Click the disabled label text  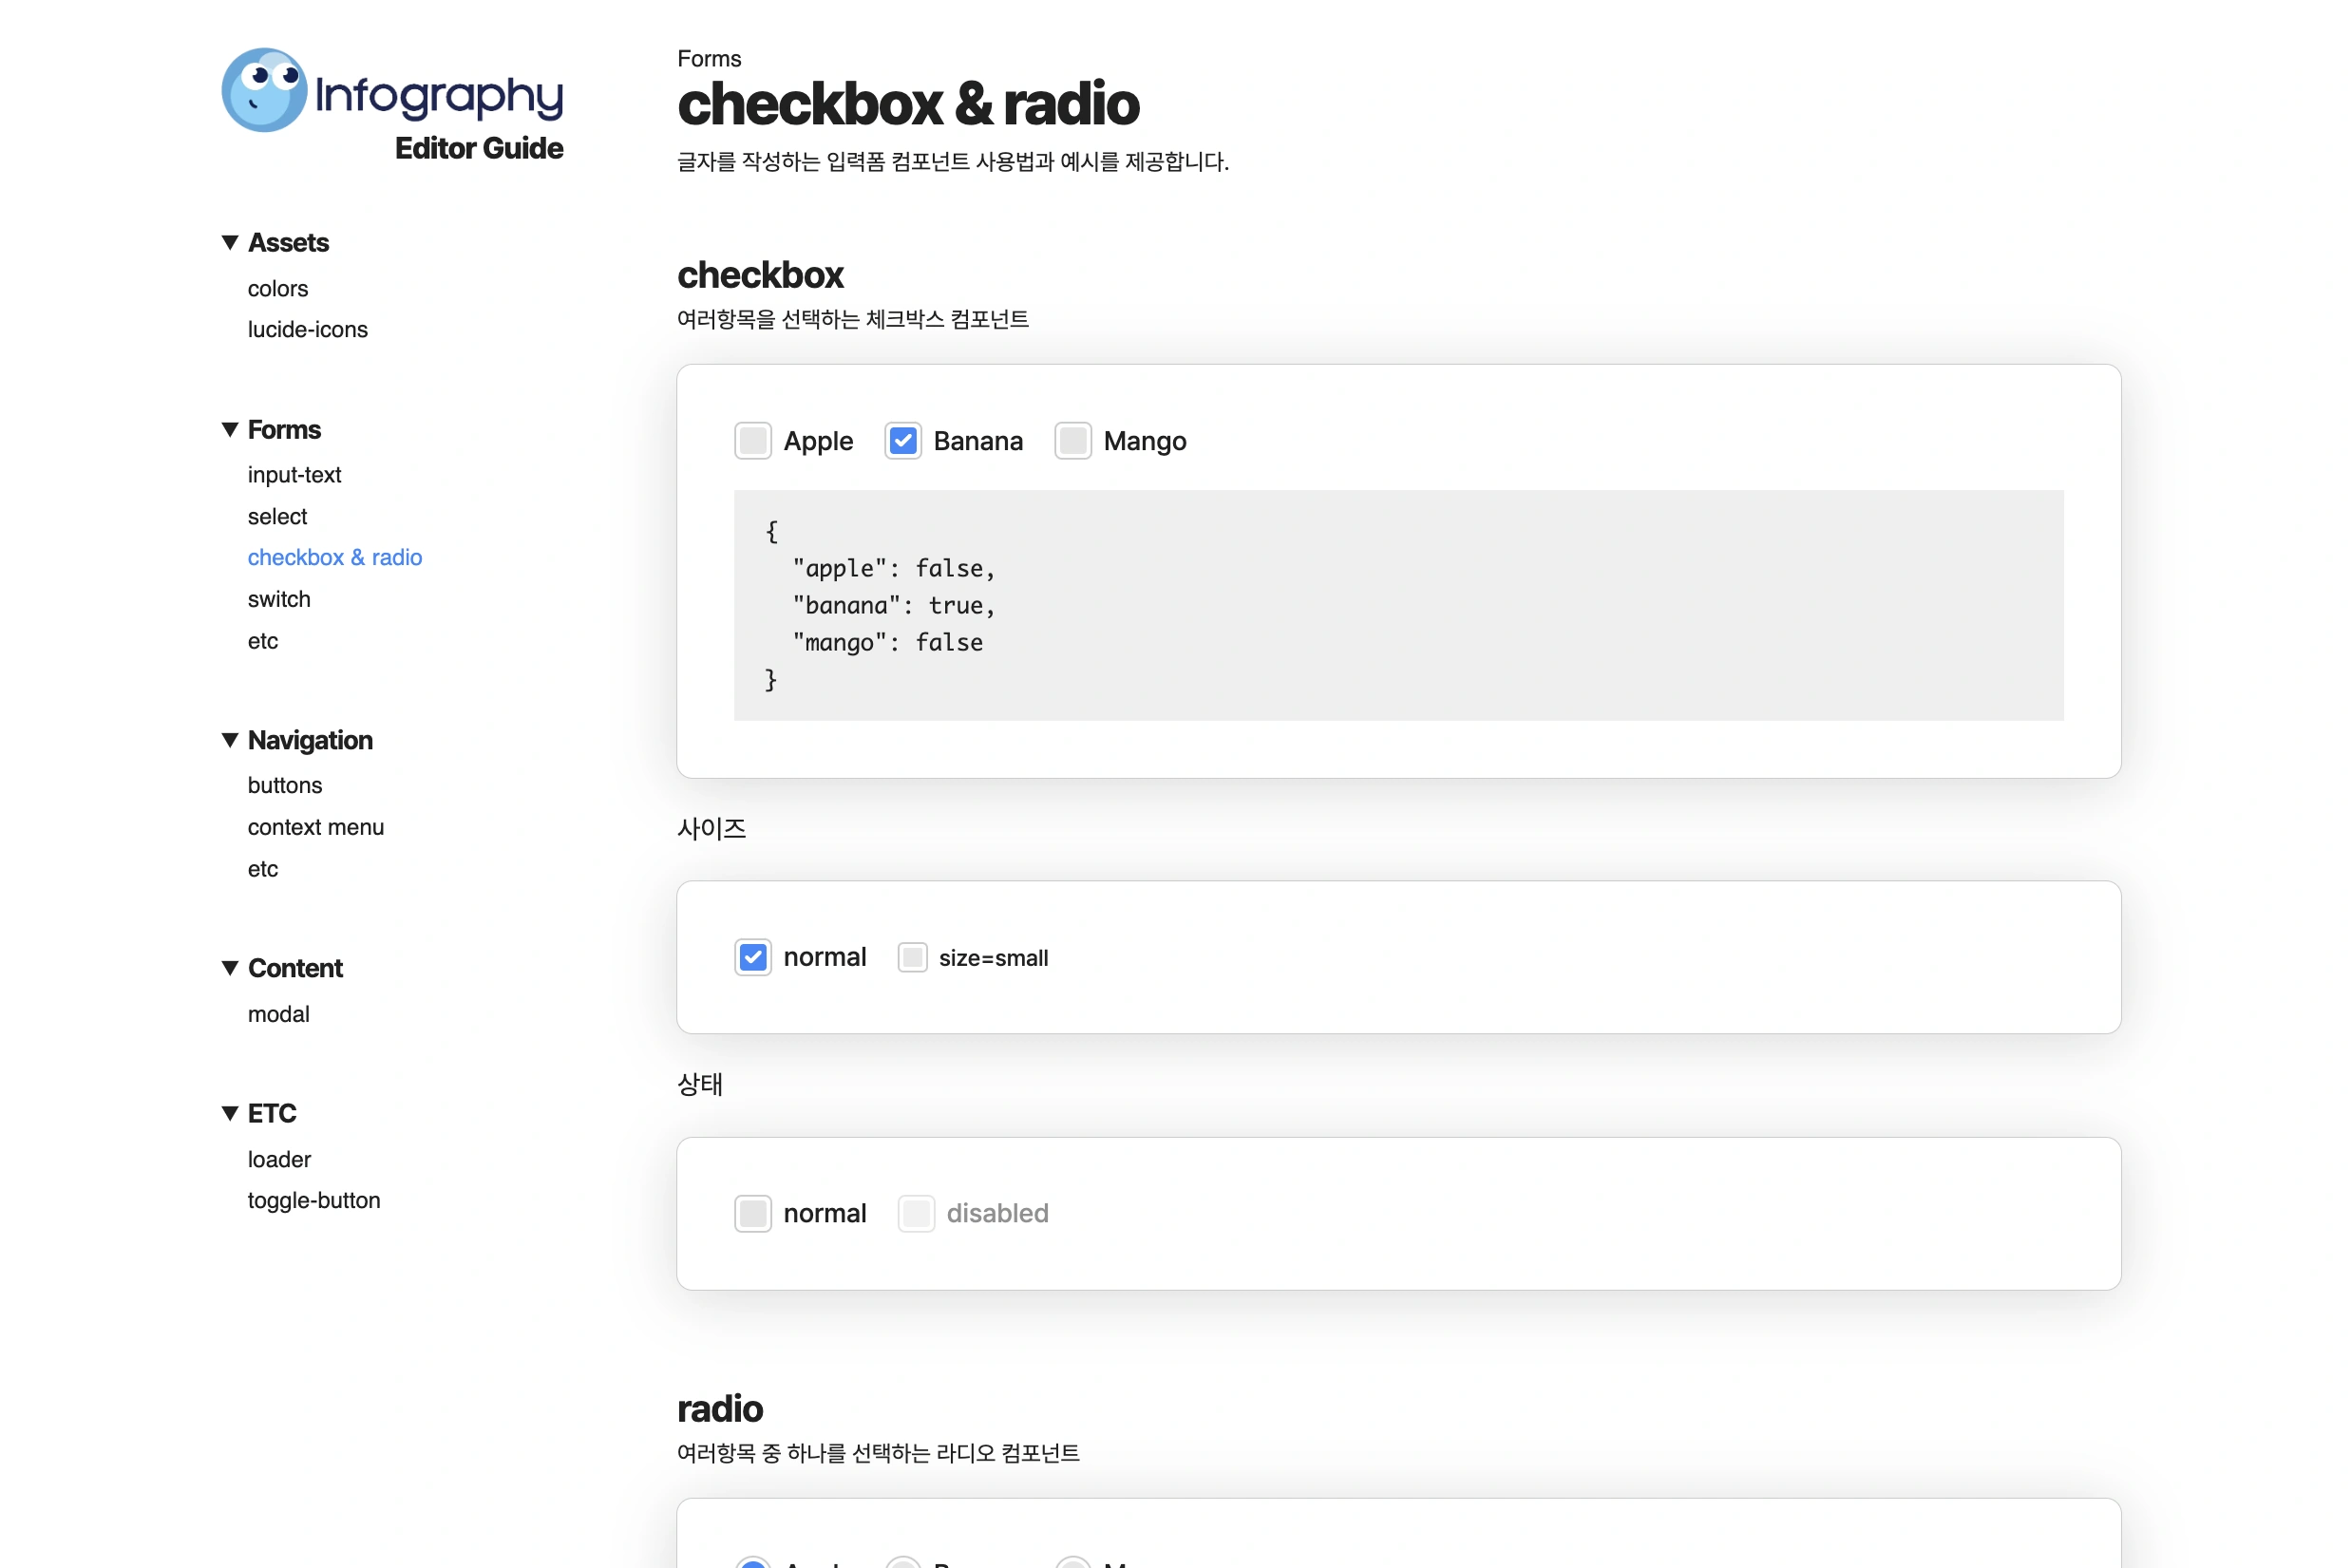coord(998,1214)
